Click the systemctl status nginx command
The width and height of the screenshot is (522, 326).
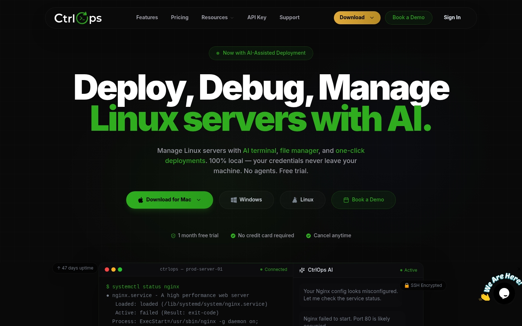click(x=143, y=287)
